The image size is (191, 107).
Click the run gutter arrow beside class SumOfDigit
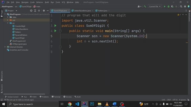(56, 26)
